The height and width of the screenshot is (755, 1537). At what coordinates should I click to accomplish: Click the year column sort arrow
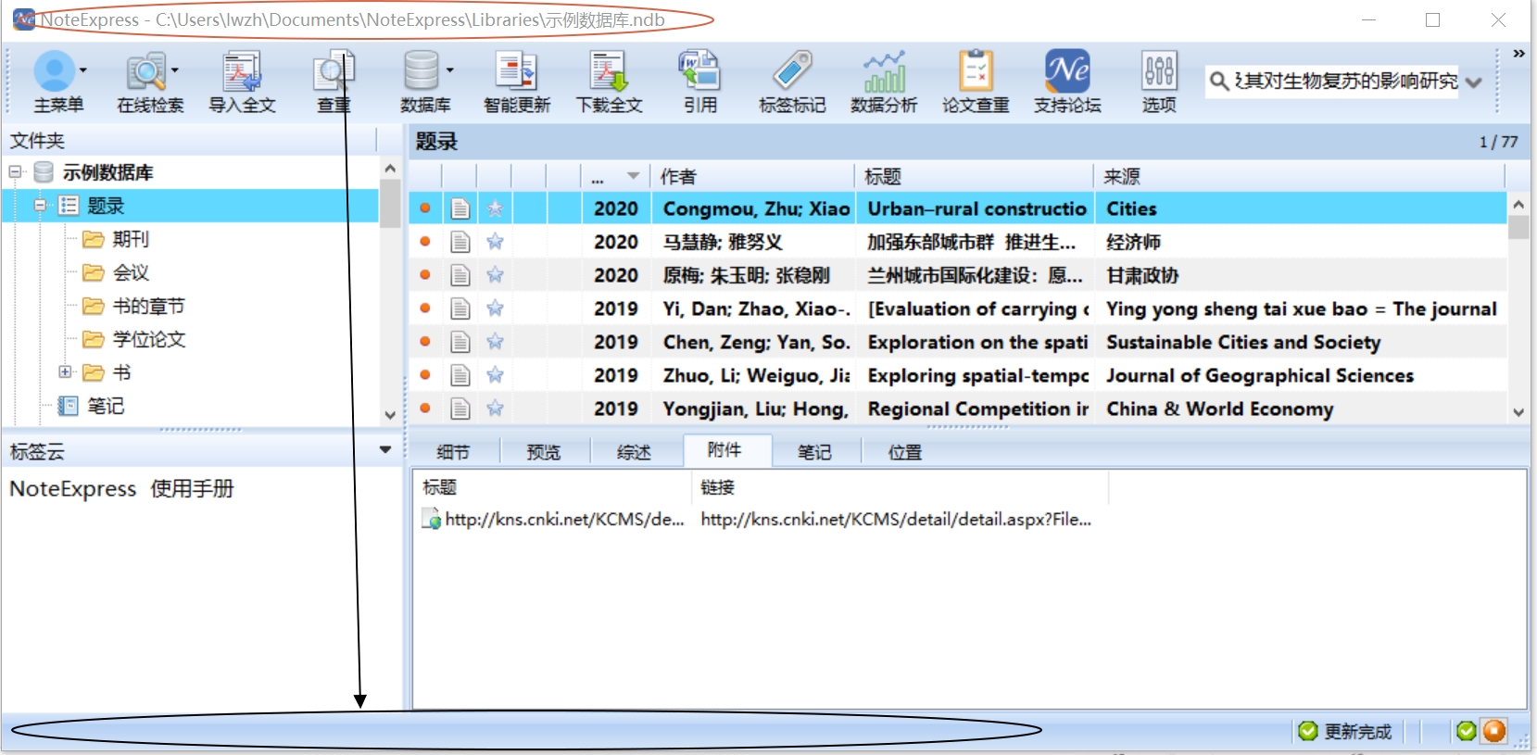coord(633,176)
